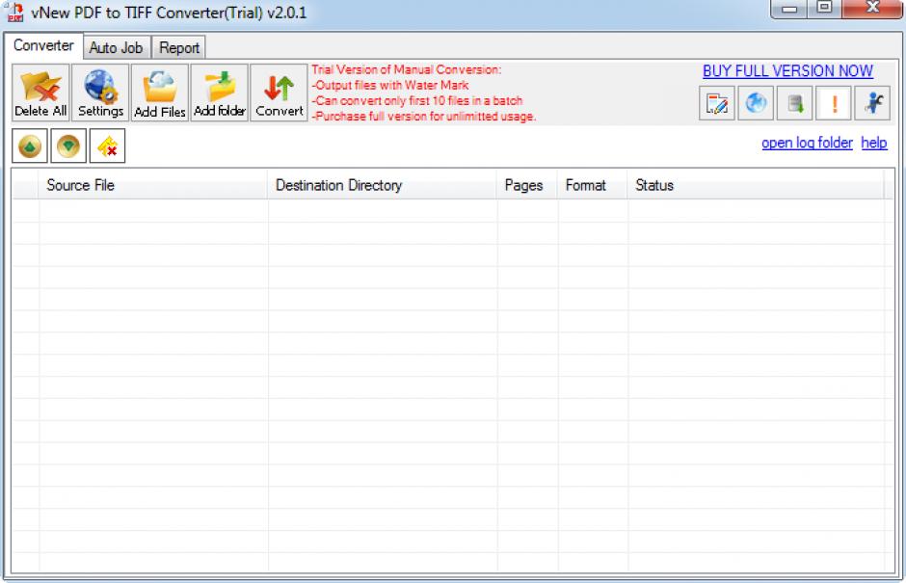Screen dimensions: 906x583
Task: Click the help link
Action: (873, 143)
